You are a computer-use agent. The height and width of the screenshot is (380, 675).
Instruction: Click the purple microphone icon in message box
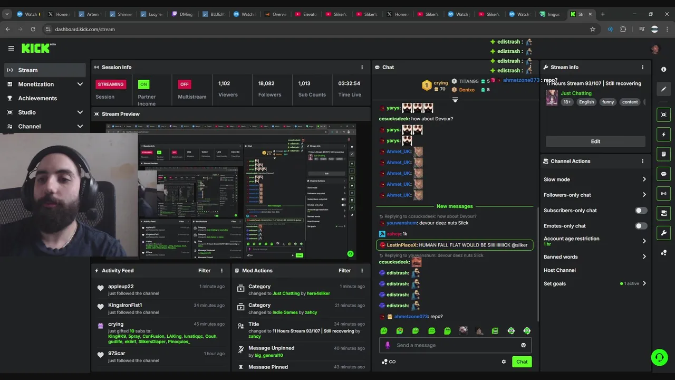(388, 345)
